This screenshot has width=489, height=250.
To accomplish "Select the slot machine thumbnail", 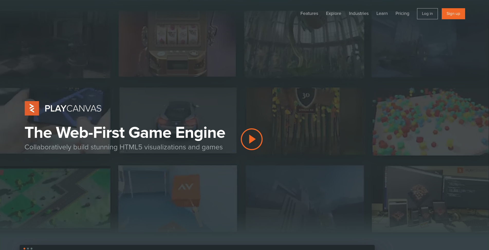I will pyautogui.click(x=177, y=44).
